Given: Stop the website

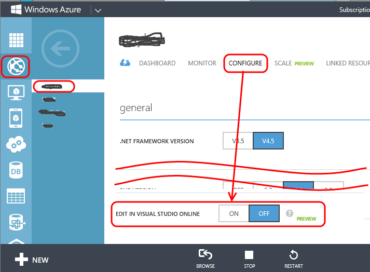Looking at the screenshot, I should [x=249, y=259].
